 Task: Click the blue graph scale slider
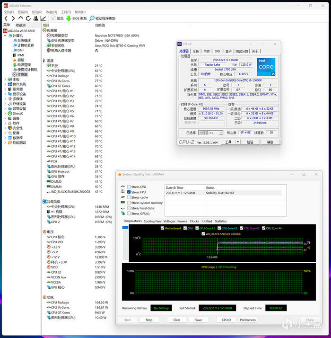coord(125,228)
